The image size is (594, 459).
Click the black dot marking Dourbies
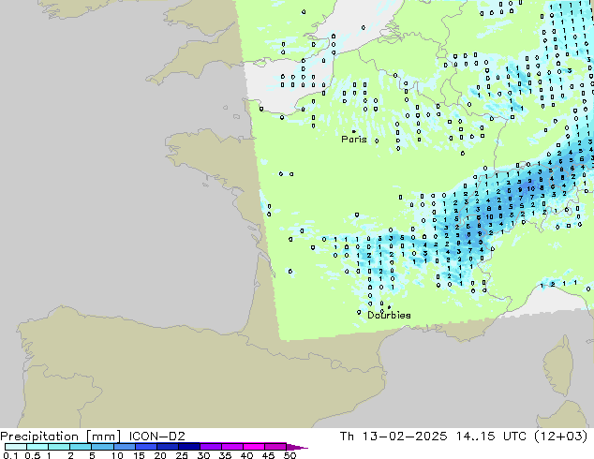point(389,307)
